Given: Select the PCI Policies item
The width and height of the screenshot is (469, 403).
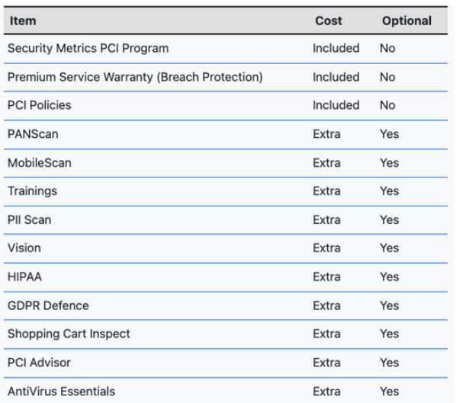Looking at the screenshot, I should 39,105.
